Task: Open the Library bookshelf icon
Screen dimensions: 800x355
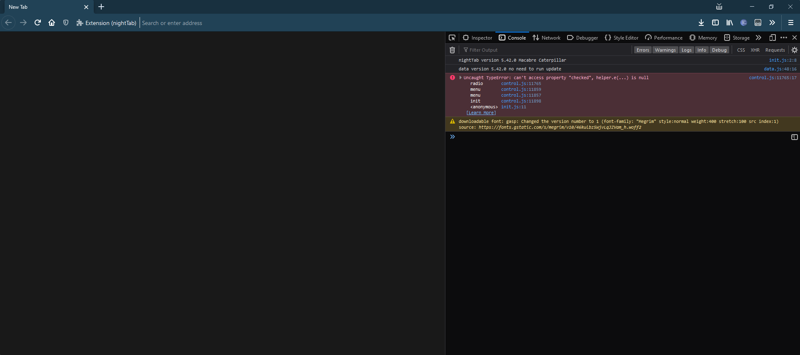Action: (x=730, y=22)
